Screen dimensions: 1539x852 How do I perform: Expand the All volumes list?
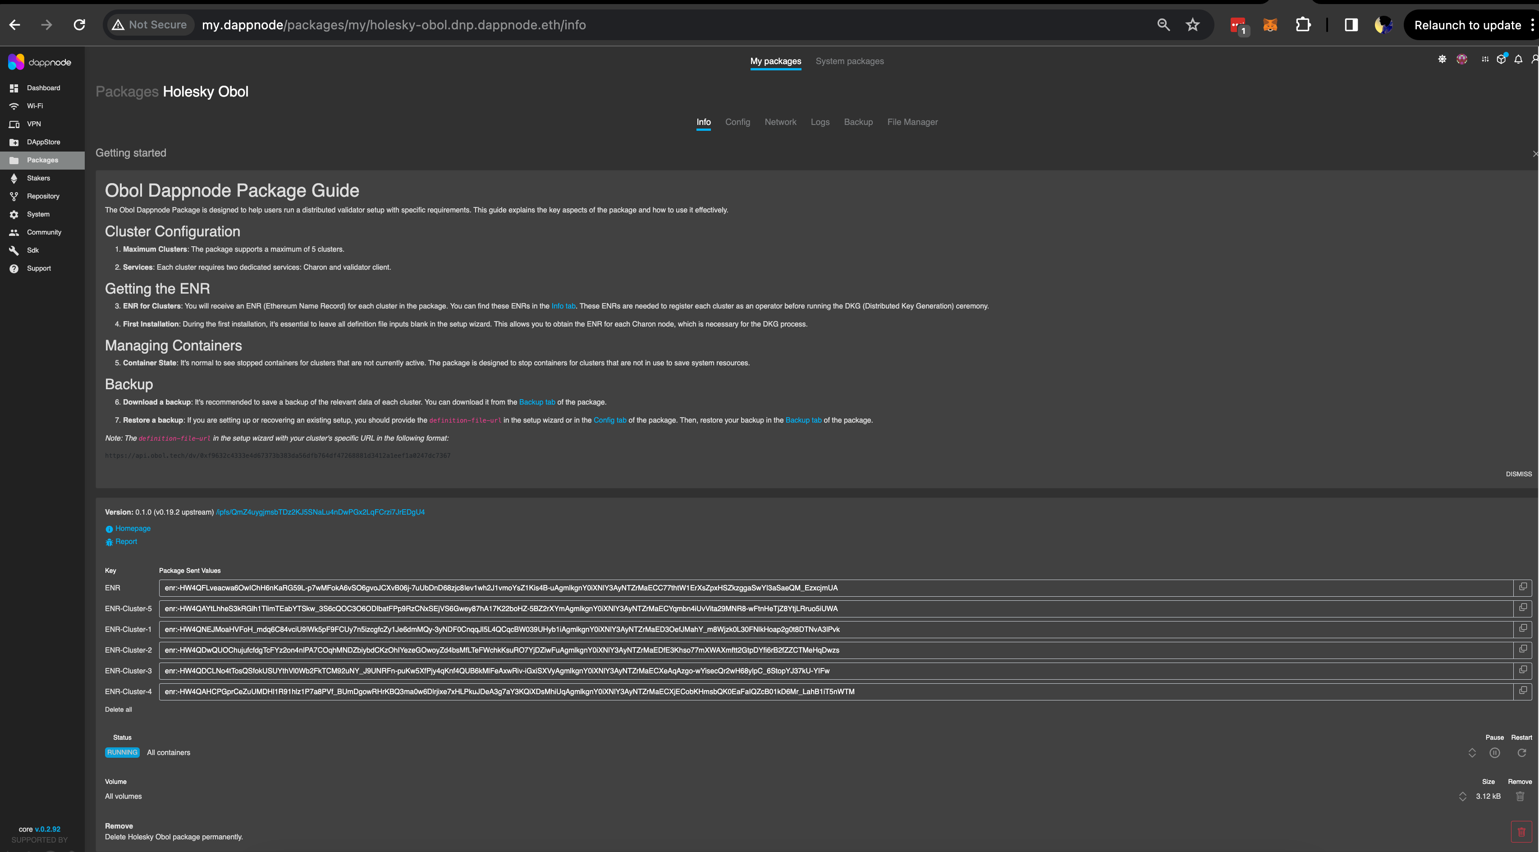click(x=1462, y=797)
